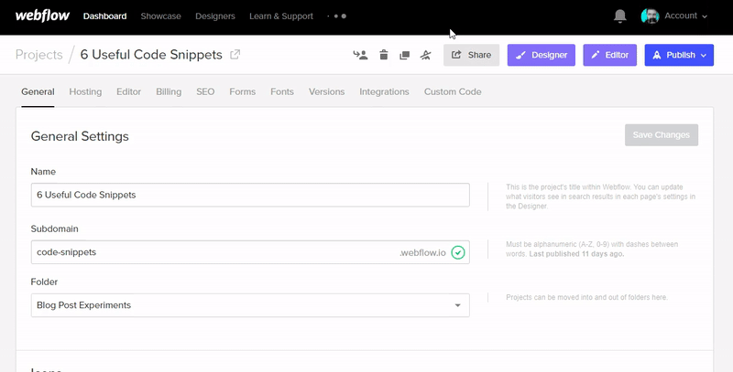Click the Share button
The width and height of the screenshot is (733, 372).
[x=471, y=55]
